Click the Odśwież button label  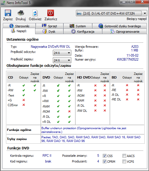[35, 19]
